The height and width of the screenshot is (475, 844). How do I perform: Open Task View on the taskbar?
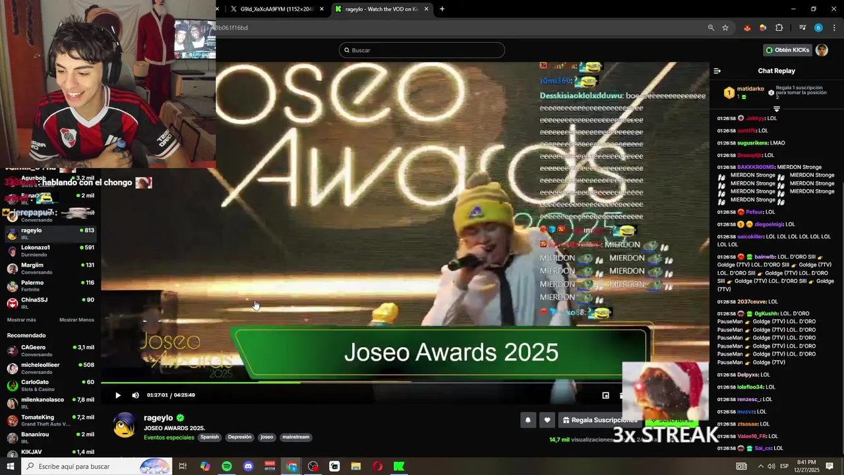click(x=183, y=466)
